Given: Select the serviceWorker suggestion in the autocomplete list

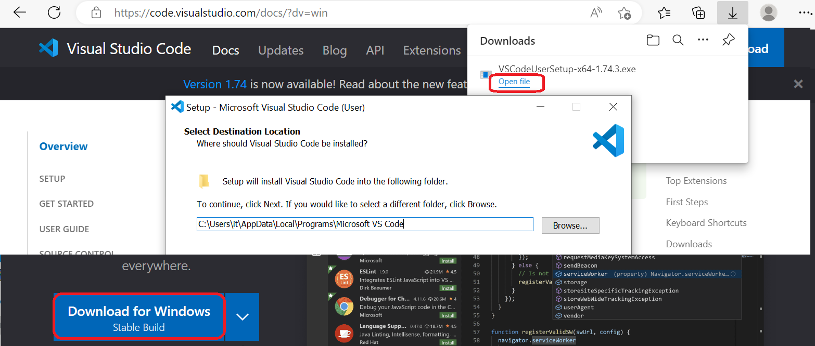Looking at the screenshot, I should click(x=647, y=274).
